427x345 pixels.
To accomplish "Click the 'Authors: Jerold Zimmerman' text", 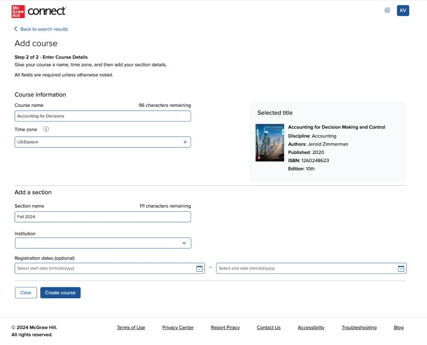I will click(318, 144).
